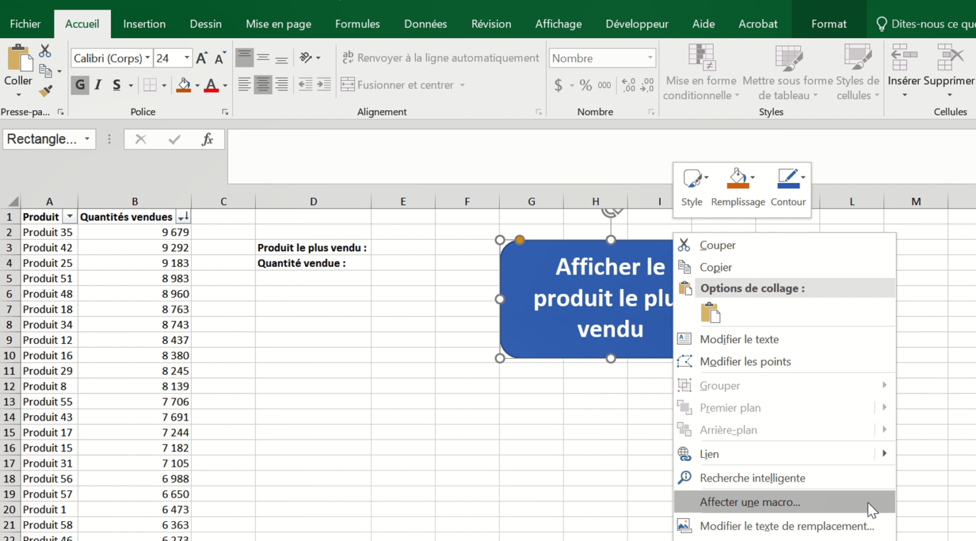Click the insert function fx icon
The image size is (976, 541).
207,139
